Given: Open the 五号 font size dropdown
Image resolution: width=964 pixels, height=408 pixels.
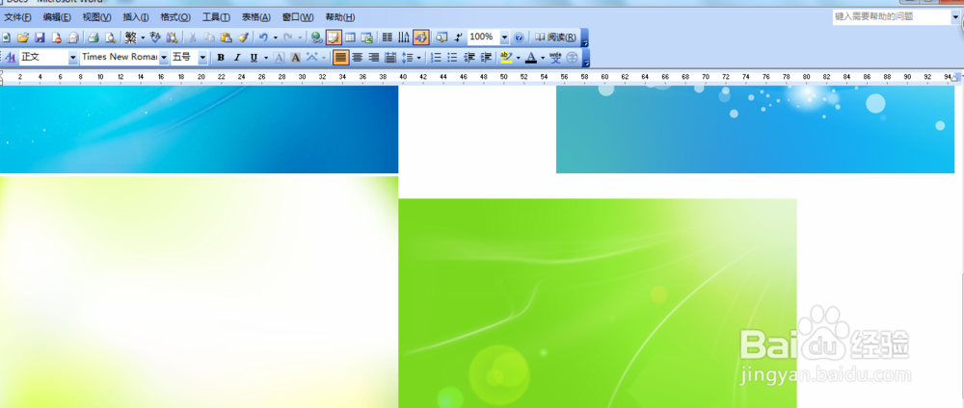Looking at the screenshot, I should (x=202, y=58).
